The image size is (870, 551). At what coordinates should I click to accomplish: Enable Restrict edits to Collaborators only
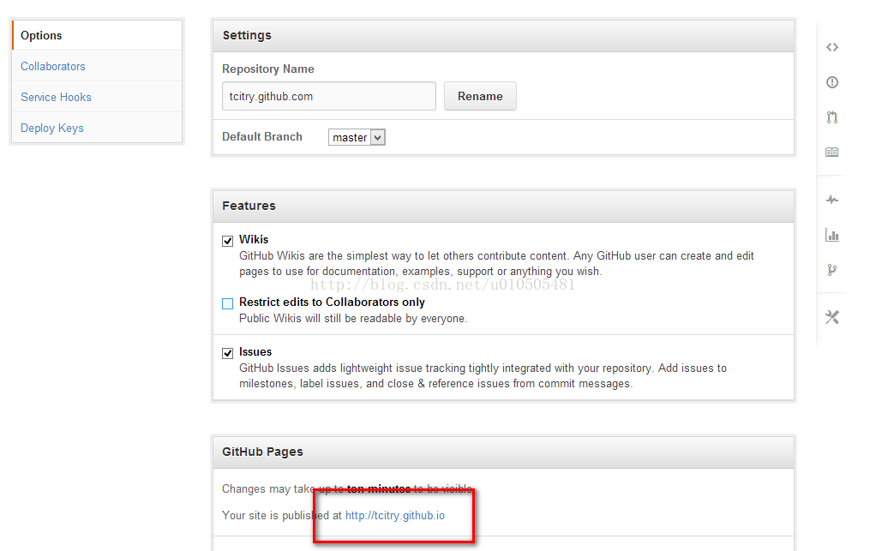pos(228,303)
